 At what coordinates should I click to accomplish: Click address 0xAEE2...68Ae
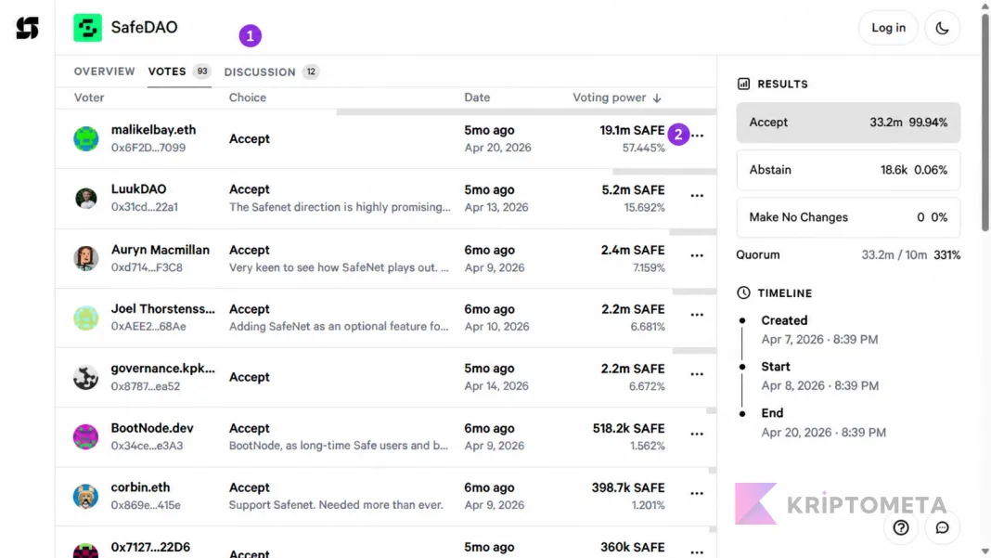pyautogui.click(x=148, y=327)
